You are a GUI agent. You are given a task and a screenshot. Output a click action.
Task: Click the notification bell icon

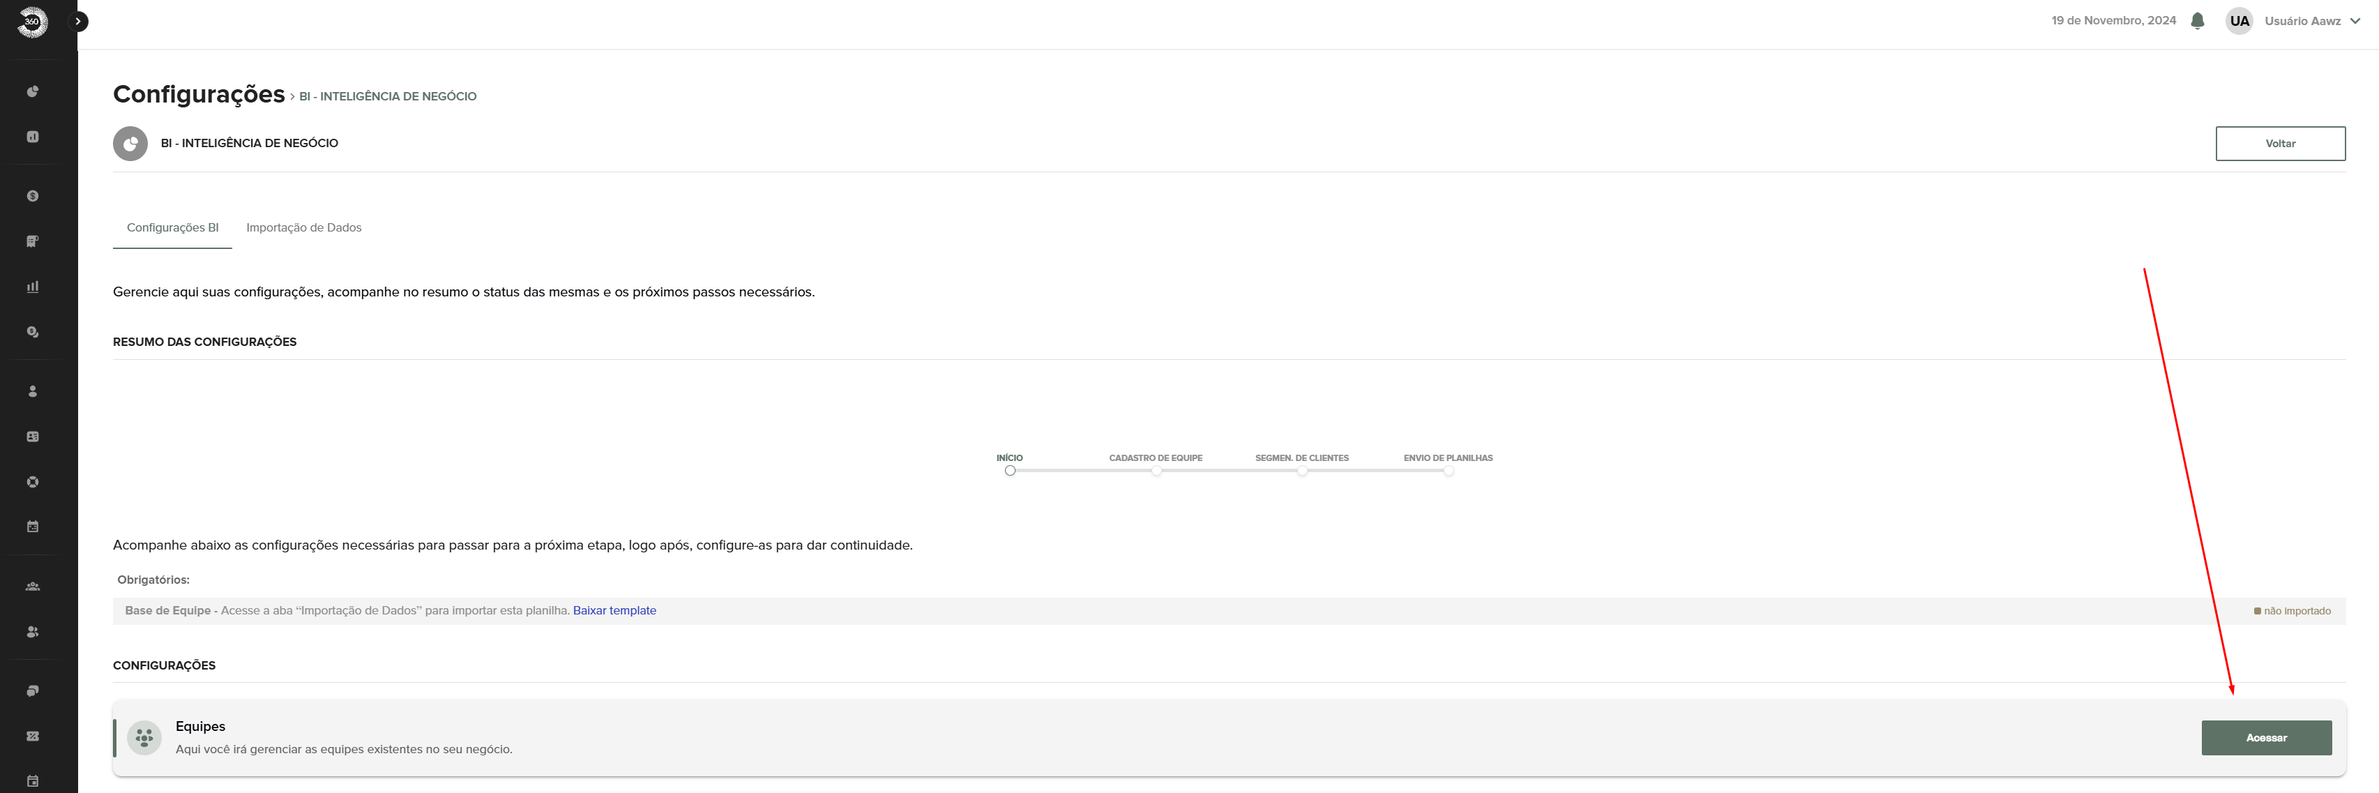2197,21
